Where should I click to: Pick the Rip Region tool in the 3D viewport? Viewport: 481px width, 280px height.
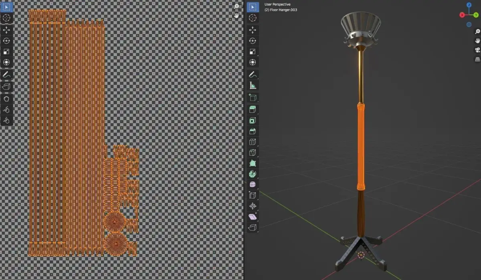[253, 228]
